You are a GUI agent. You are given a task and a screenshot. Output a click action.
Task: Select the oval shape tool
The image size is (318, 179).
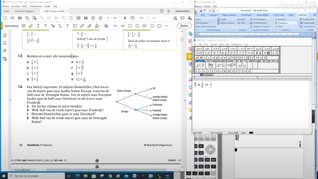click(137, 26)
